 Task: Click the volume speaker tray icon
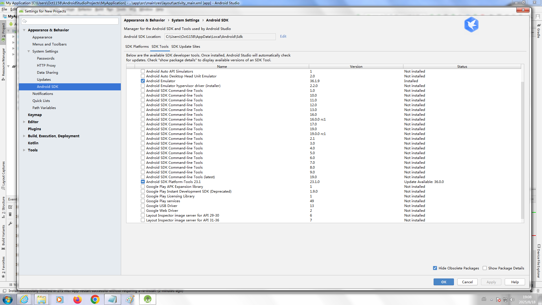tap(512, 300)
